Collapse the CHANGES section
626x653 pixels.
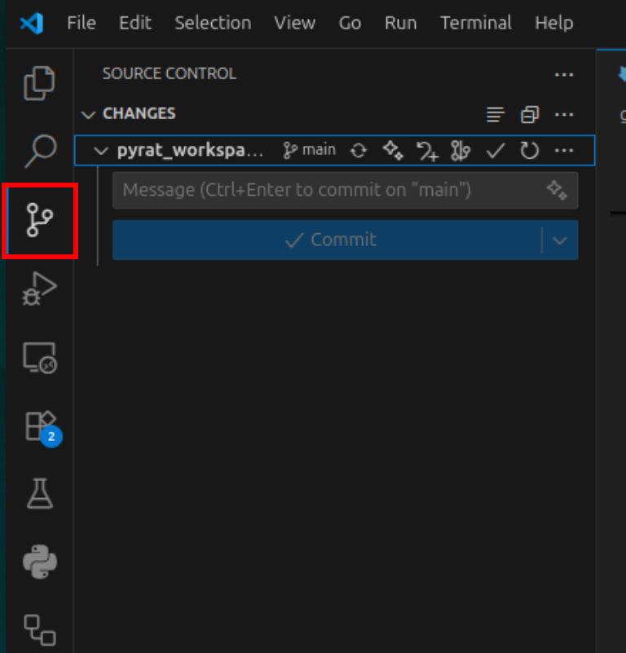point(89,114)
